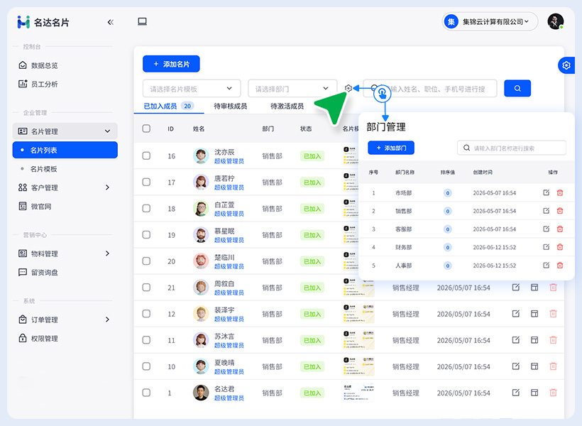Select 名片列表 in the sidebar
The width and height of the screenshot is (582, 426).
65,150
